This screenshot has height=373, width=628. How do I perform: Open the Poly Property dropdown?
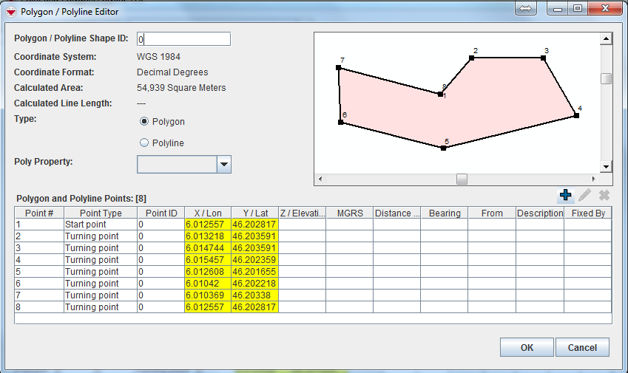(x=224, y=164)
